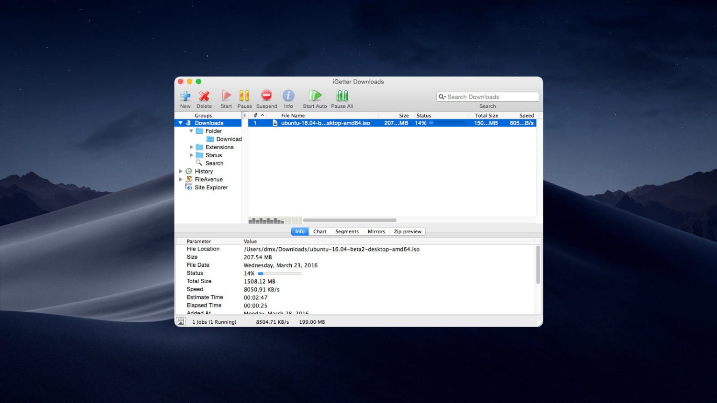The height and width of the screenshot is (403, 717).
Task: Click the Chart tab
Action: (319, 231)
